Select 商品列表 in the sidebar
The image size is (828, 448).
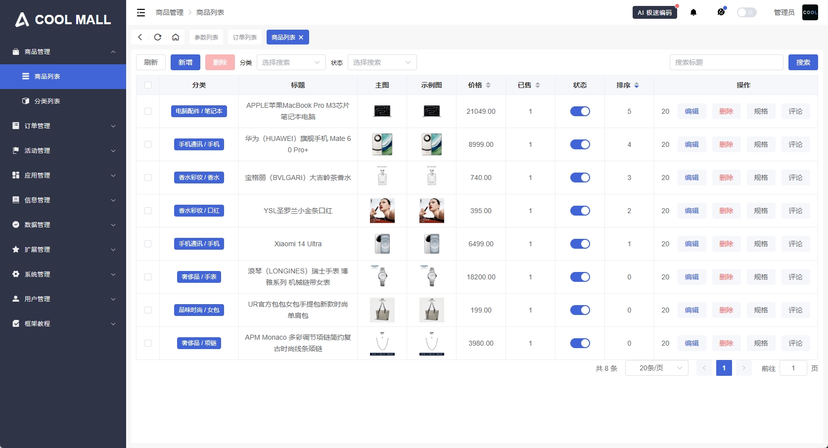(x=63, y=77)
